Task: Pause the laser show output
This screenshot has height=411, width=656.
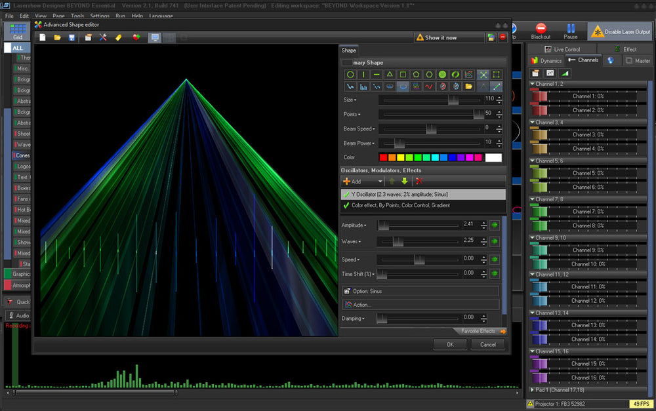Action: pyautogui.click(x=570, y=28)
